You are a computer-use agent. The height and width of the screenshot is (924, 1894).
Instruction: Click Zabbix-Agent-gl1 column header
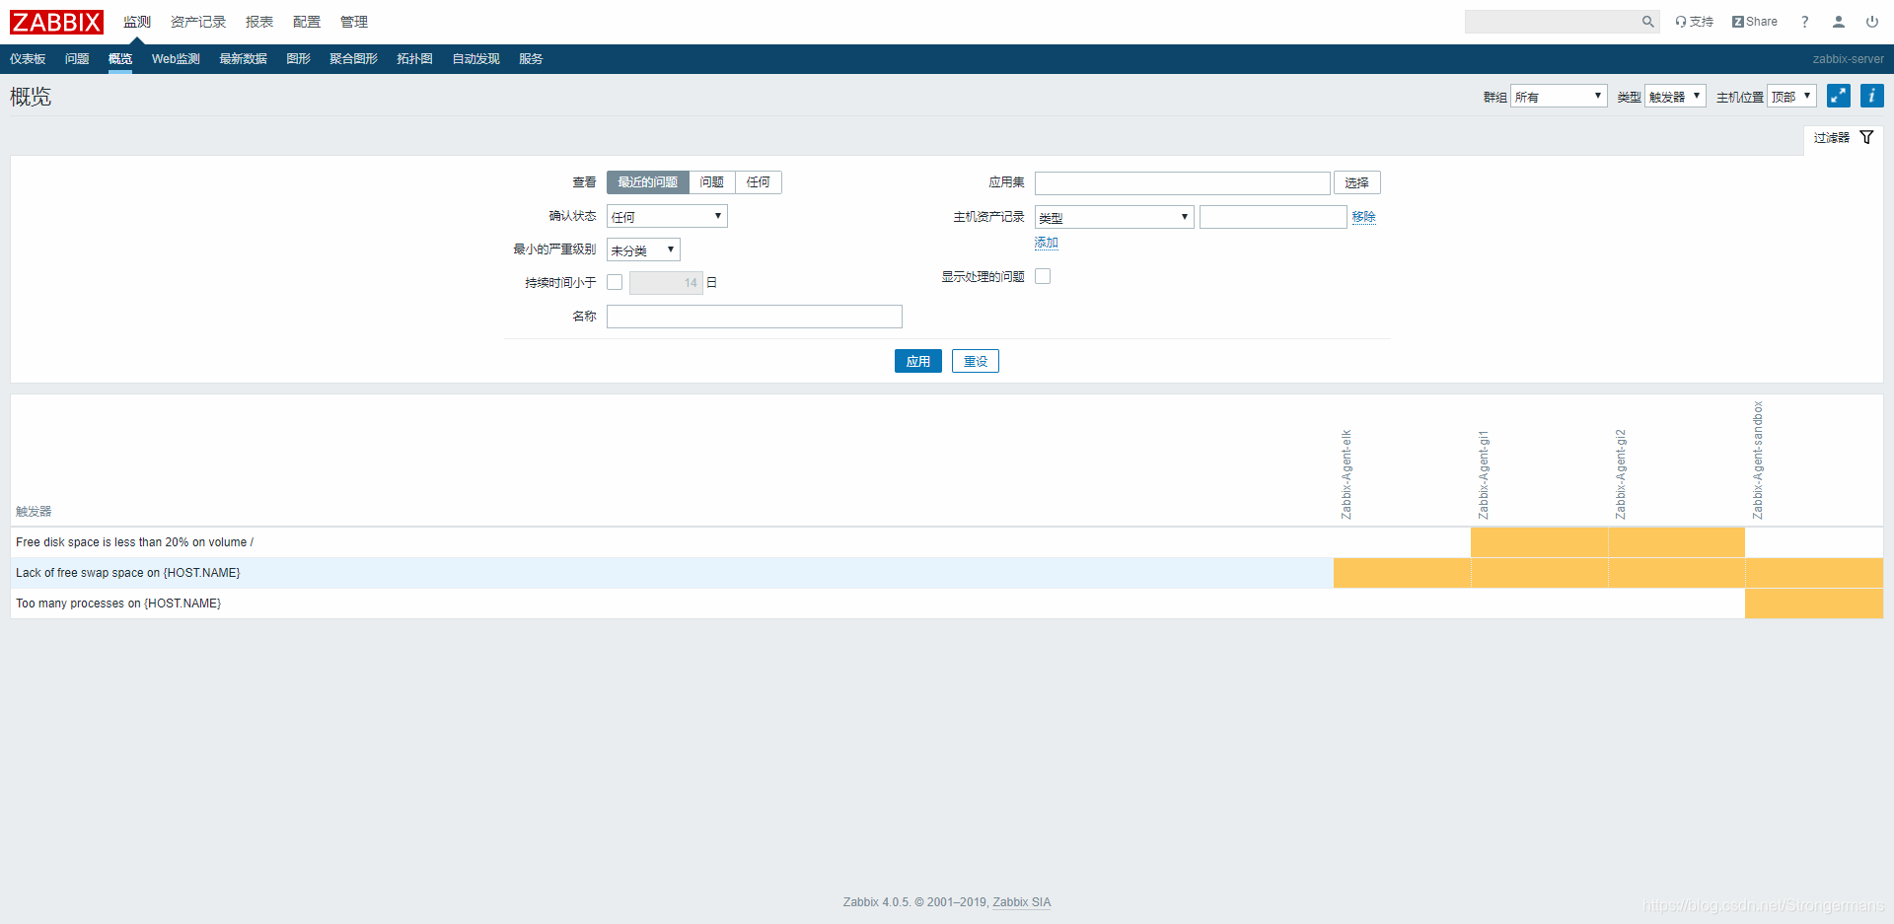(1484, 474)
